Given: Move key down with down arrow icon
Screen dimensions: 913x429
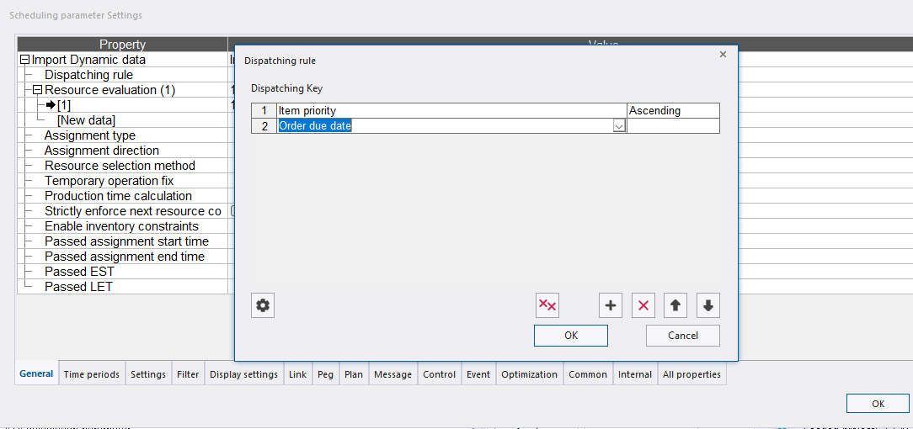Looking at the screenshot, I should [707, 305].
